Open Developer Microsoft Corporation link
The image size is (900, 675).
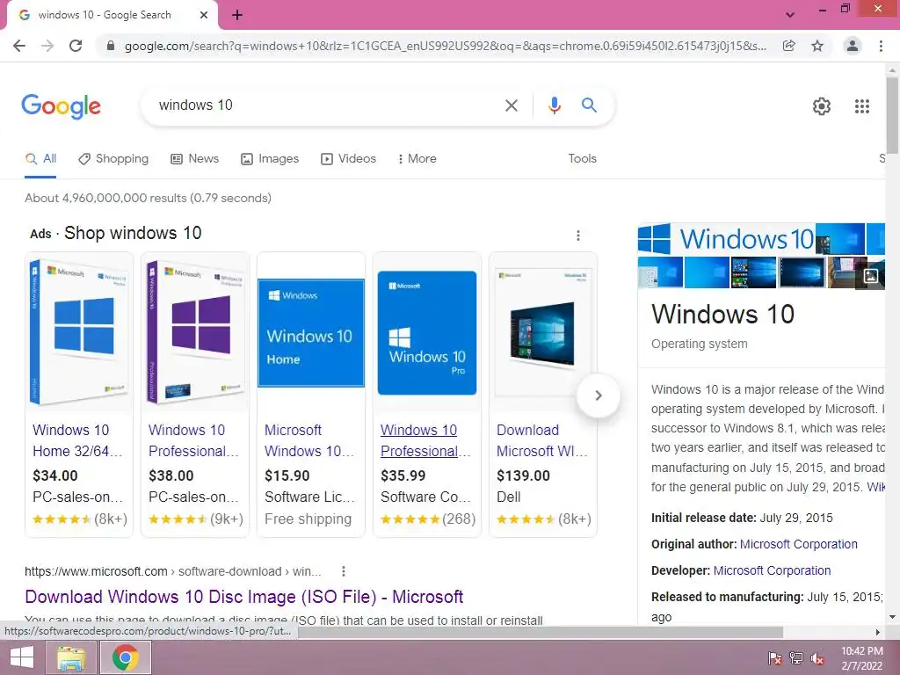click(x=772, y=570)
